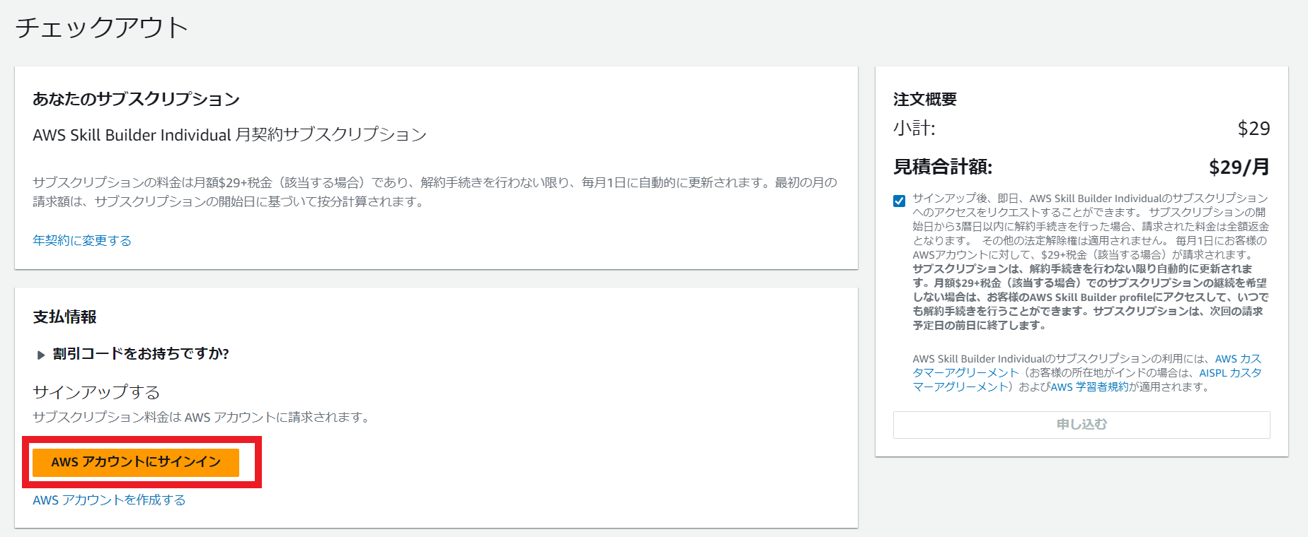Click AWS Skill Builder Individual 月契約サブスクリプション text
This screenshot has height=537, width=1308.
click(229, 134)
